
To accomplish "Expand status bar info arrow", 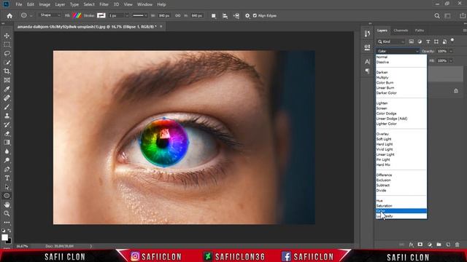I will coord(90,246).
